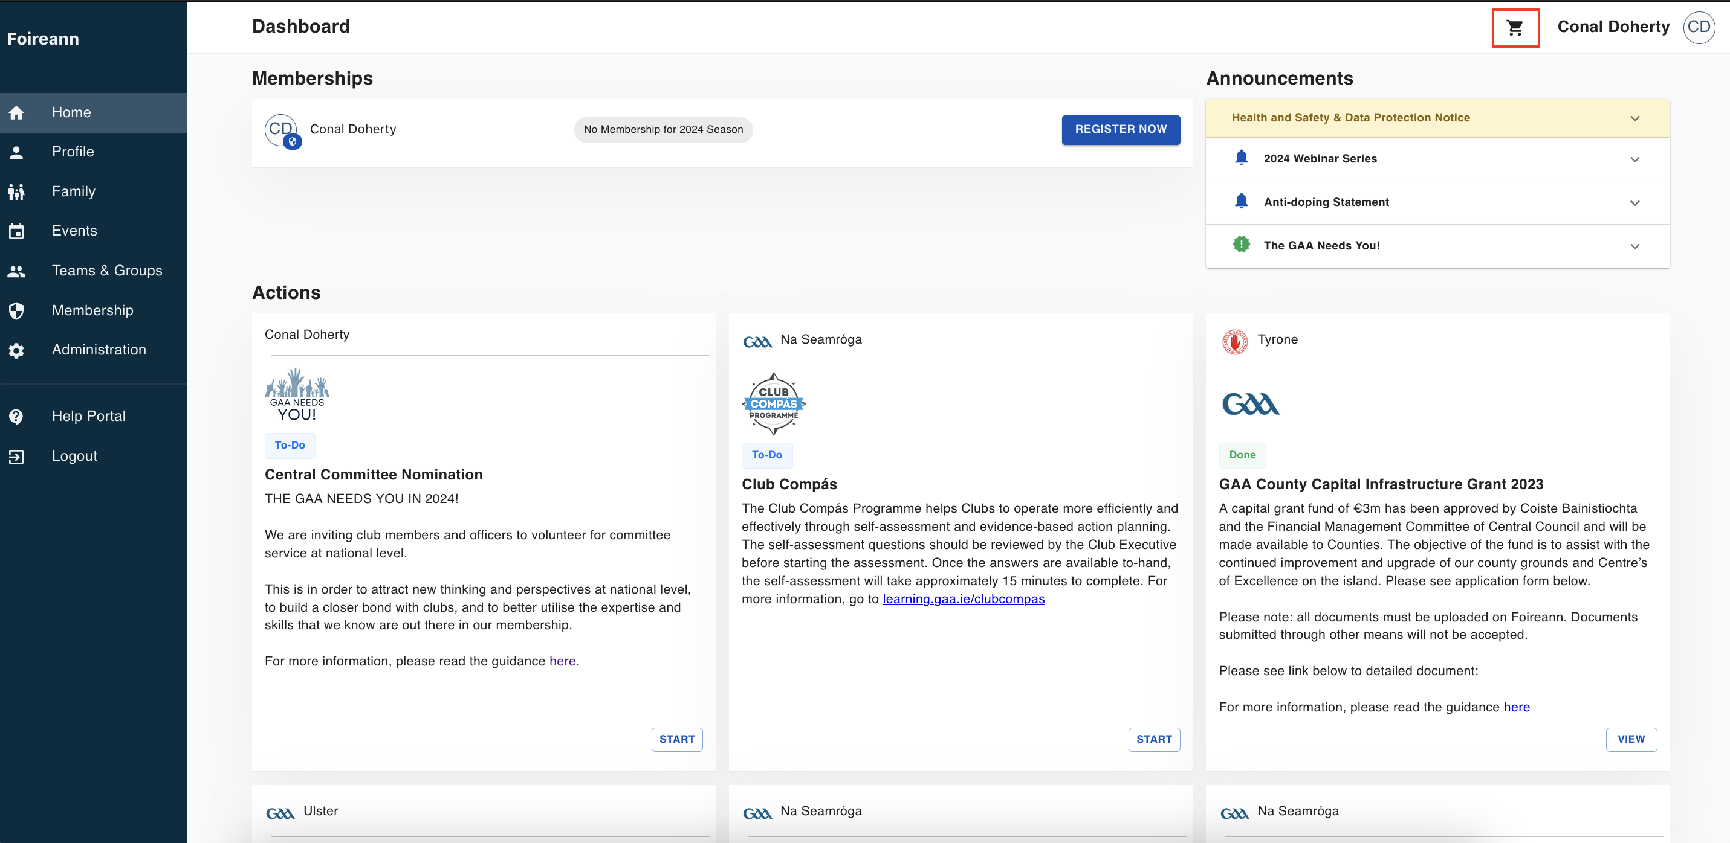Click Central Committee Nomination heading
This screenshot has height=843, width=1730.
click(374, 475)
